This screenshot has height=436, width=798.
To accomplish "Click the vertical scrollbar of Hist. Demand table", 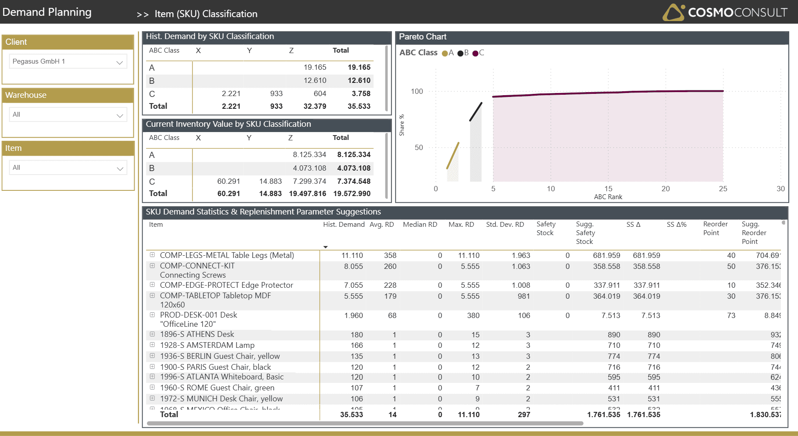I will pyautogui.click(x=386, y=78).
